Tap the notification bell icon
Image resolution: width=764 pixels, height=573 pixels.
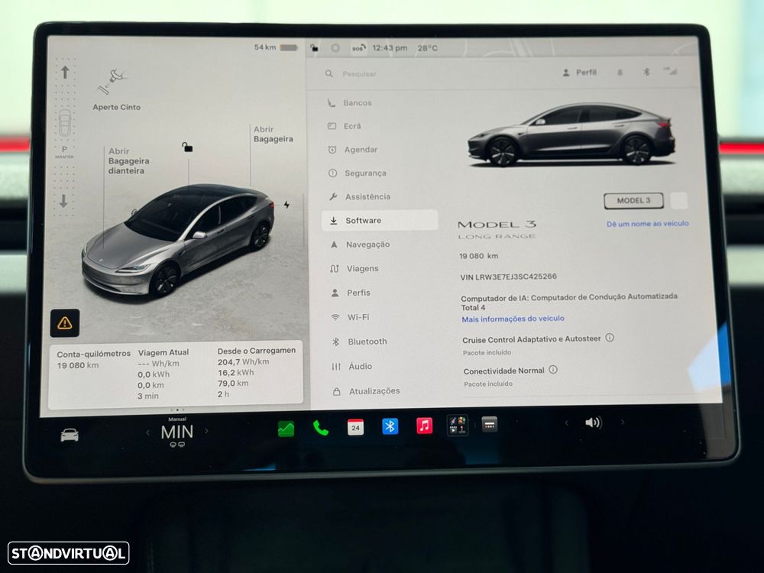point(620,72)
